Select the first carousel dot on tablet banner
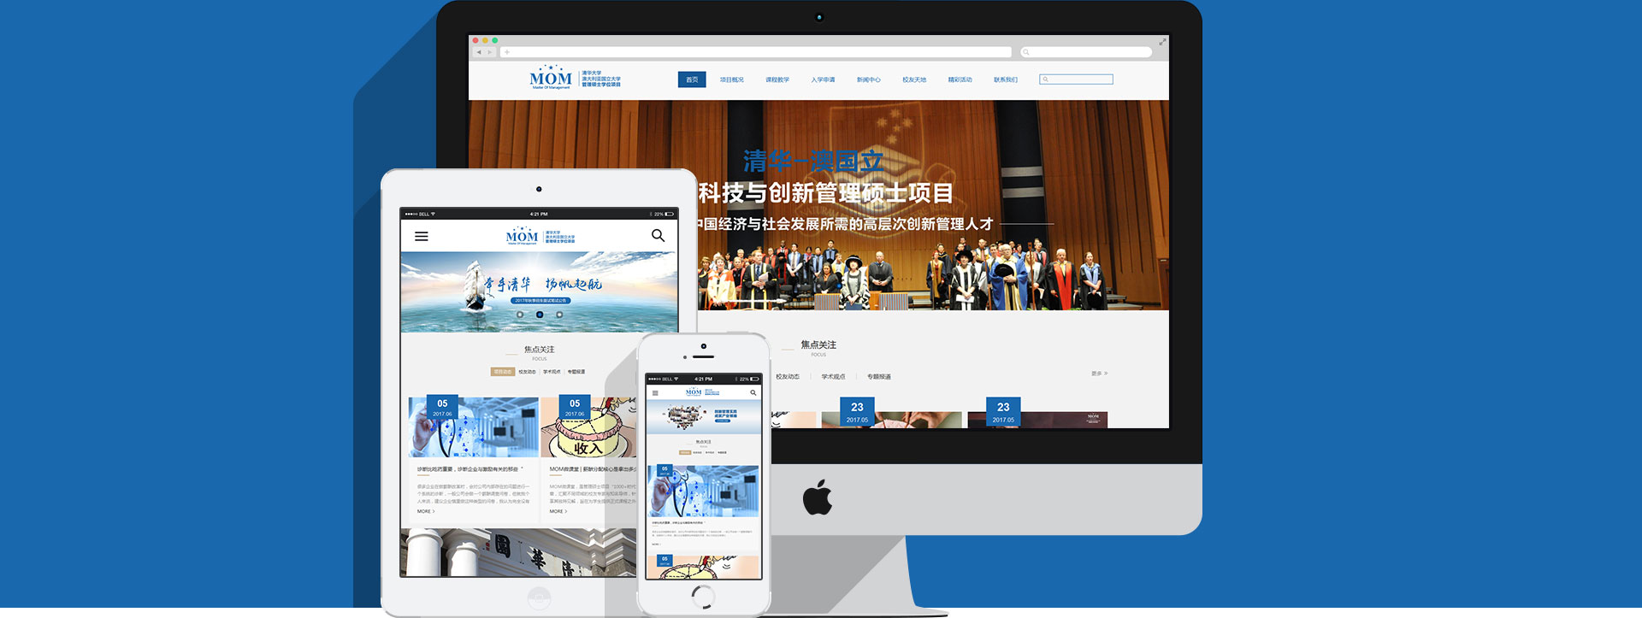Viewport: 1642px width, 618px height. tap(520, 315)
